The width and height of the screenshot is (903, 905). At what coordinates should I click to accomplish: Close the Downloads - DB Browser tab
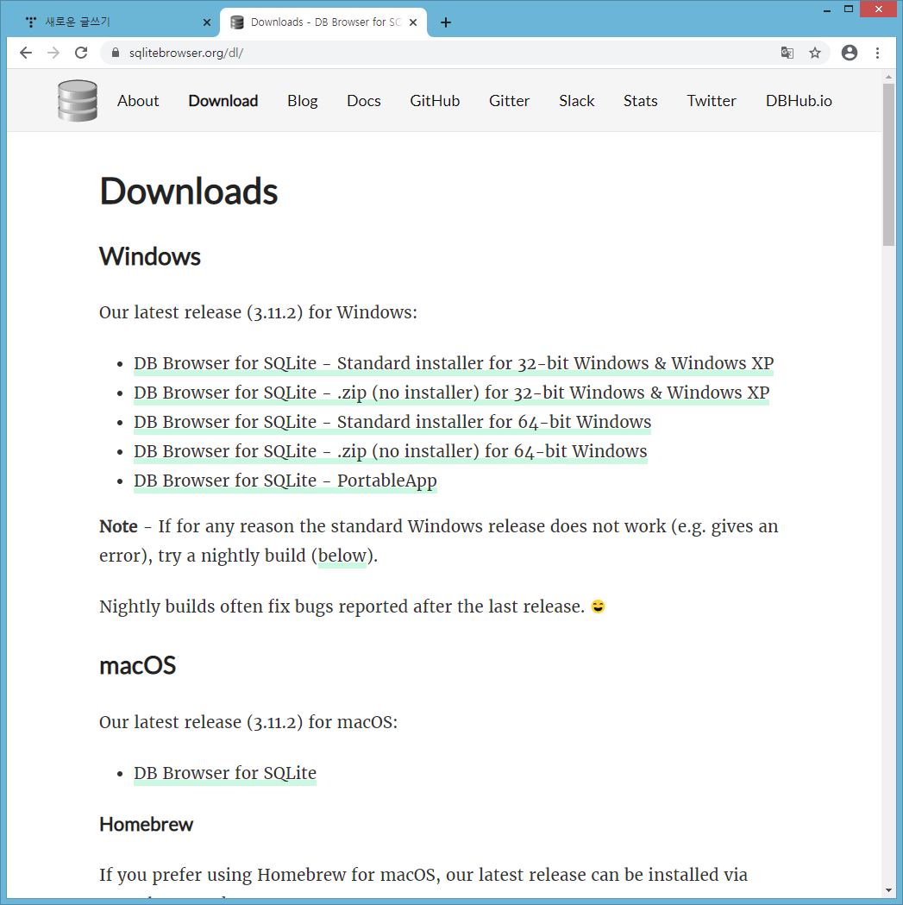coord(413,22)
